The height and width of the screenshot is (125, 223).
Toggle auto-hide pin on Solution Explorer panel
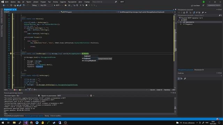(x=219, y=10)
